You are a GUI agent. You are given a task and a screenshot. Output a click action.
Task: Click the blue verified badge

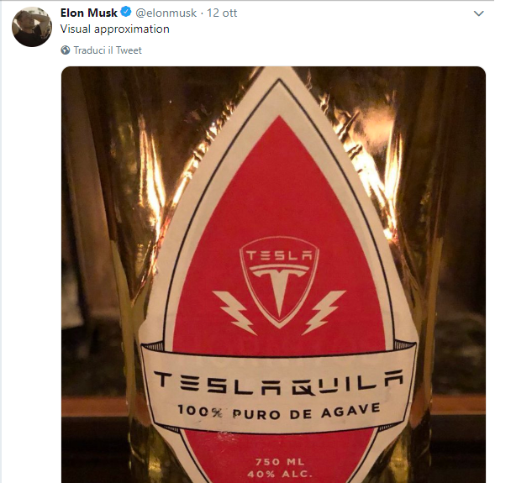[x=126, y=13]
